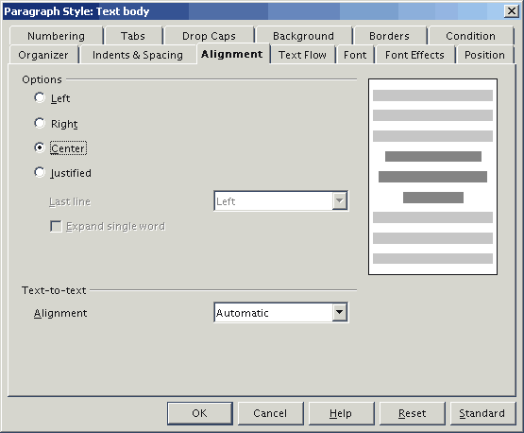The height and width of the screenshot is (433, 524).
Task: Open the Indents & Spacing tab
Action: (138, 55)
